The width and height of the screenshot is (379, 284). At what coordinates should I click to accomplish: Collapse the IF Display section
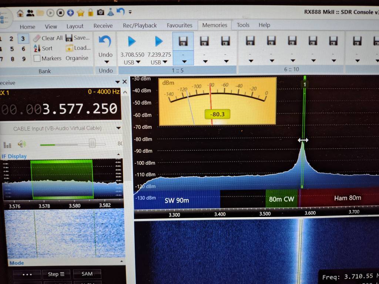(118, 155)
